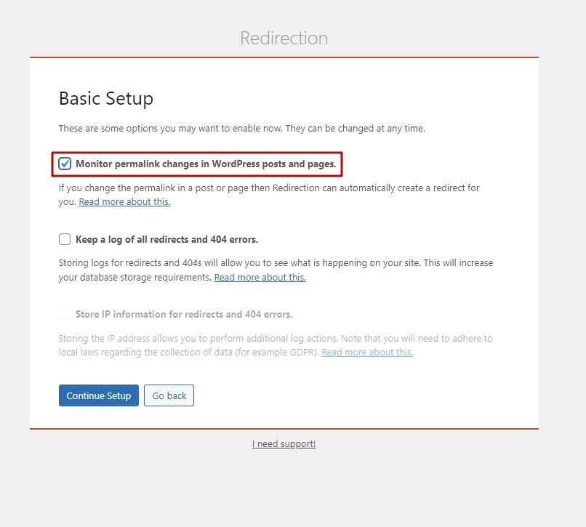586x527 pixels.
Task: Disable monitoring of permalink changes
Action: click(x=65, y=164)
